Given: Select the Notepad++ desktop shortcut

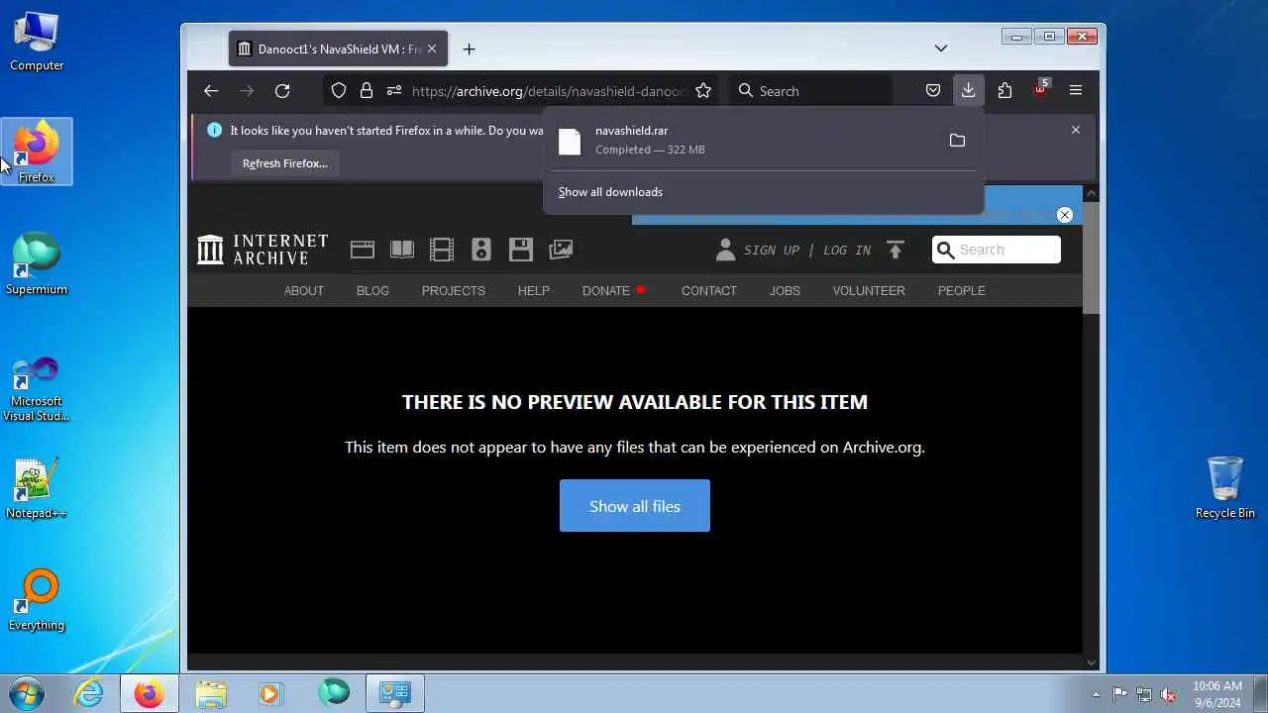Looking at the screenshot, I should click(37, 489).
